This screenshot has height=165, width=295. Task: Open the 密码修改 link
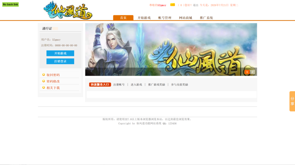coord(53,81)
